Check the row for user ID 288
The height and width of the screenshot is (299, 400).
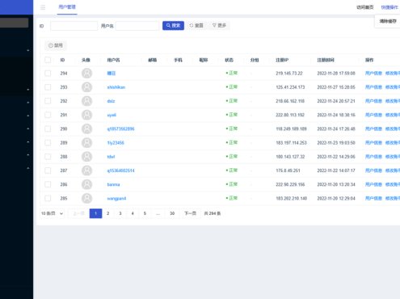point(48,157)
